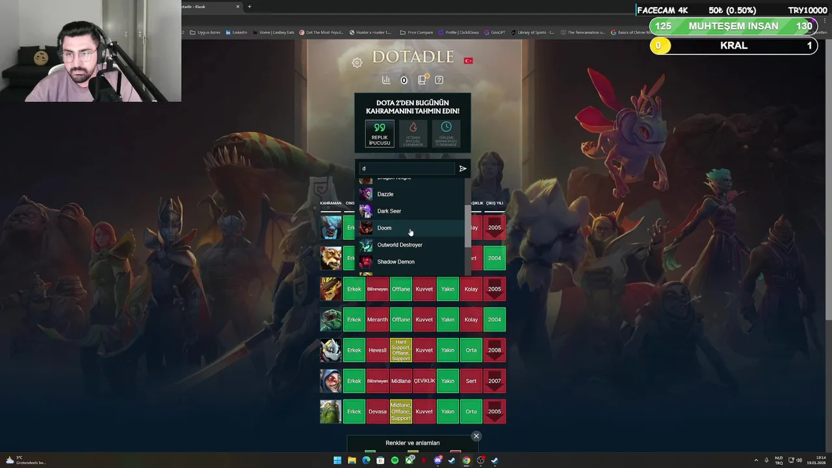The width and height of the screenshot is (832, 468).
Task: Select the Replik İpucusu hint
Action: click(x=380, y=134)
